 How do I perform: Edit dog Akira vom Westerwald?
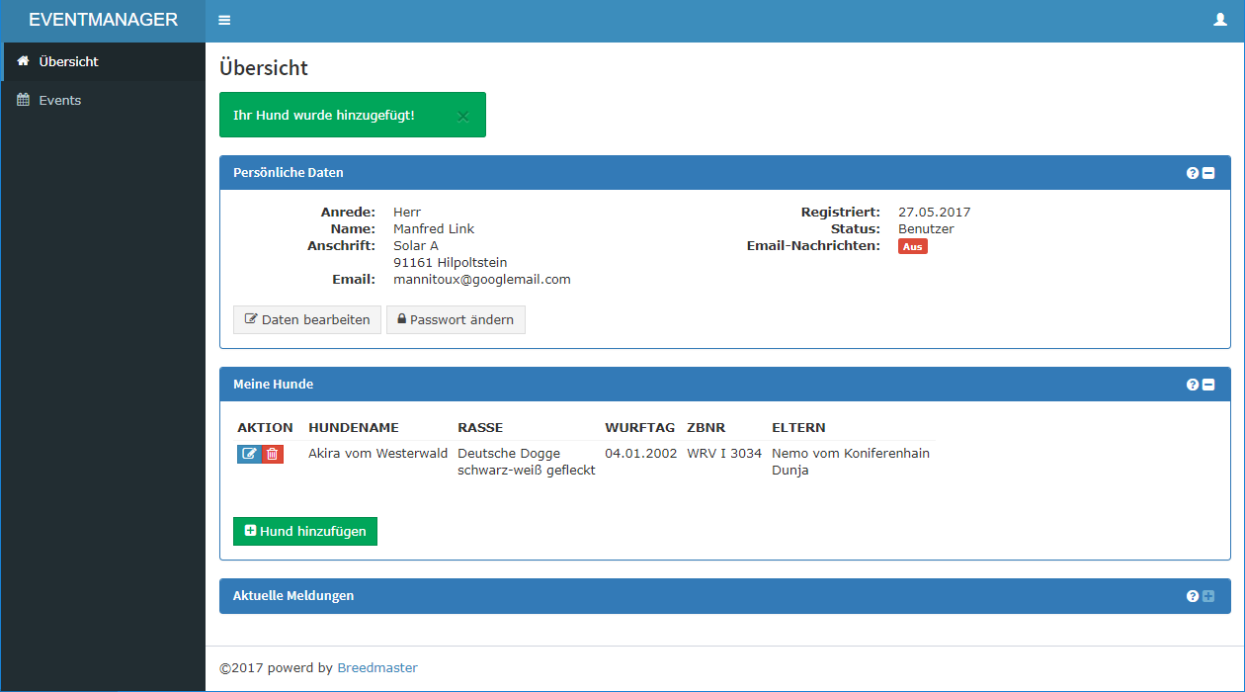[x=249, y=454]
